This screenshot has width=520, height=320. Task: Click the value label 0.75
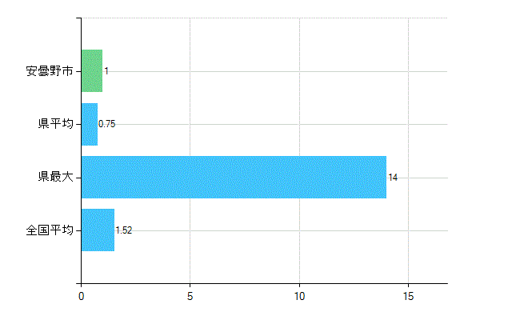[x=106, y=124]
